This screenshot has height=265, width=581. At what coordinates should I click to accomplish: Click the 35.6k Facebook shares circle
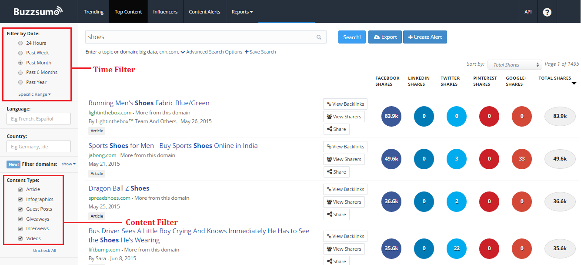coord(391,248)
